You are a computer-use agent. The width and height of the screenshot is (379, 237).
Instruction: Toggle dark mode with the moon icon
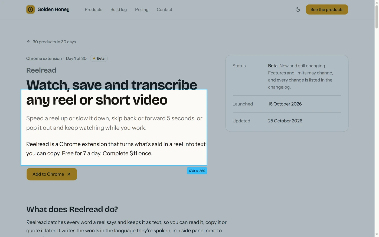click(298, 9)
